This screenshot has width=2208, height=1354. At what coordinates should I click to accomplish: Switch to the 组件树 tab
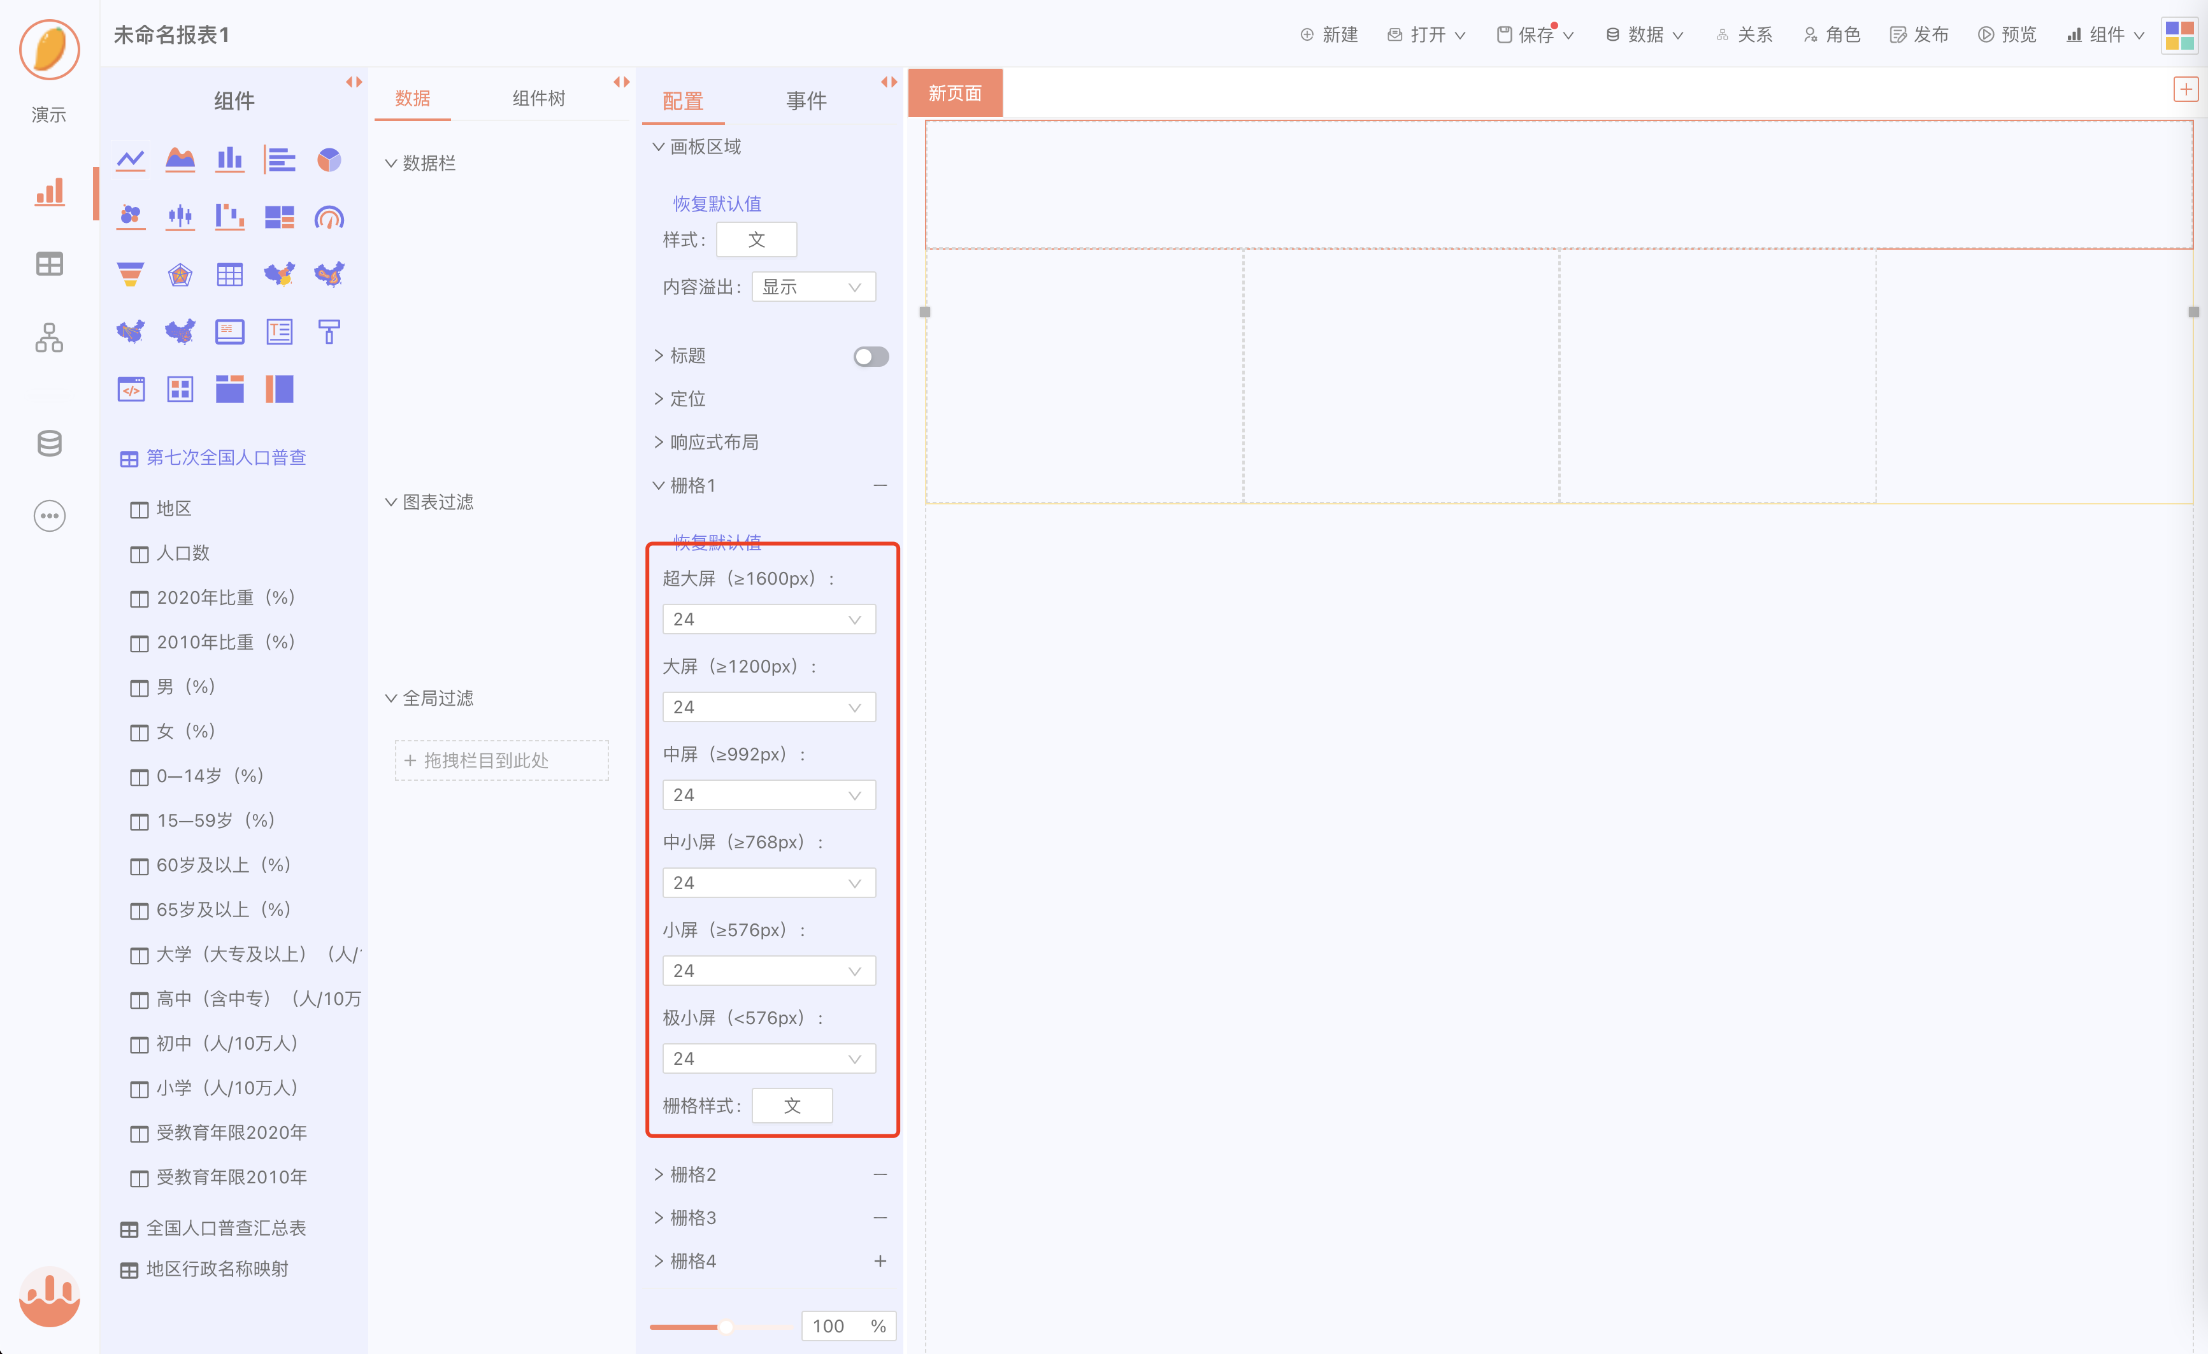[x=538, y=97]
